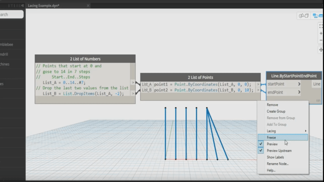Click the zoom to fit icon
This screenshot has width=324, height=182.
tap(321, 26)
